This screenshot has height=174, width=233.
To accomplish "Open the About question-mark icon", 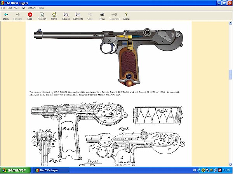I will click(126, 15).
